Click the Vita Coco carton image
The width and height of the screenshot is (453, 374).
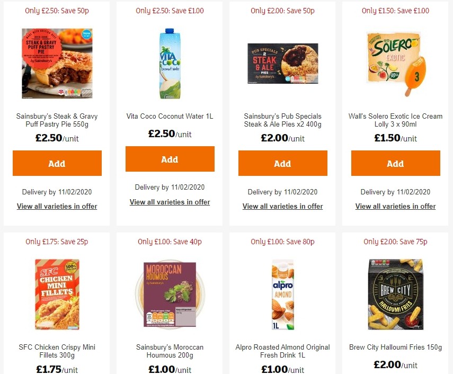tap(170, 63)
